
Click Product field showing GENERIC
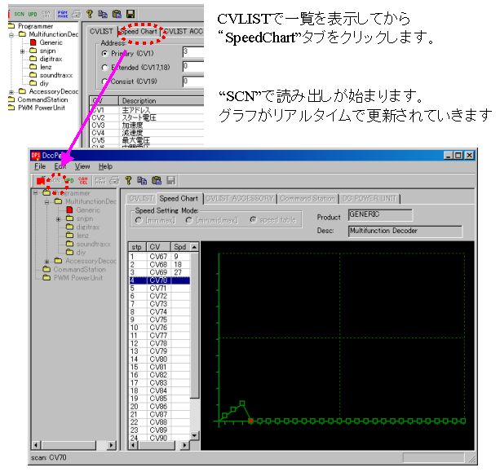click(380, 215)
